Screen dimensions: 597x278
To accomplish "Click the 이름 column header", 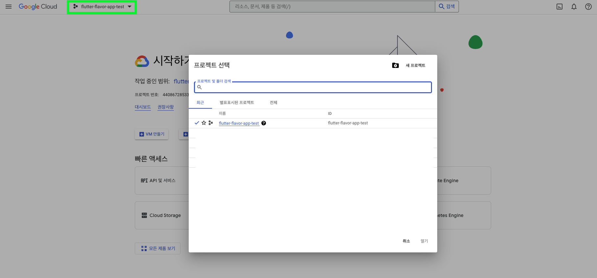I will [x=222, y=113].
